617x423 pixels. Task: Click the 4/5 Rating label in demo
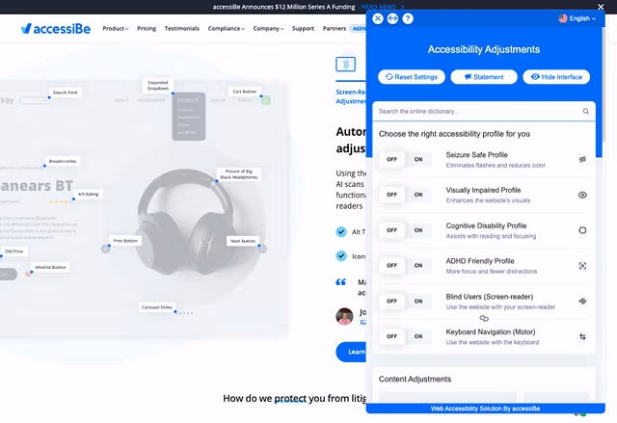pos(88,195)
